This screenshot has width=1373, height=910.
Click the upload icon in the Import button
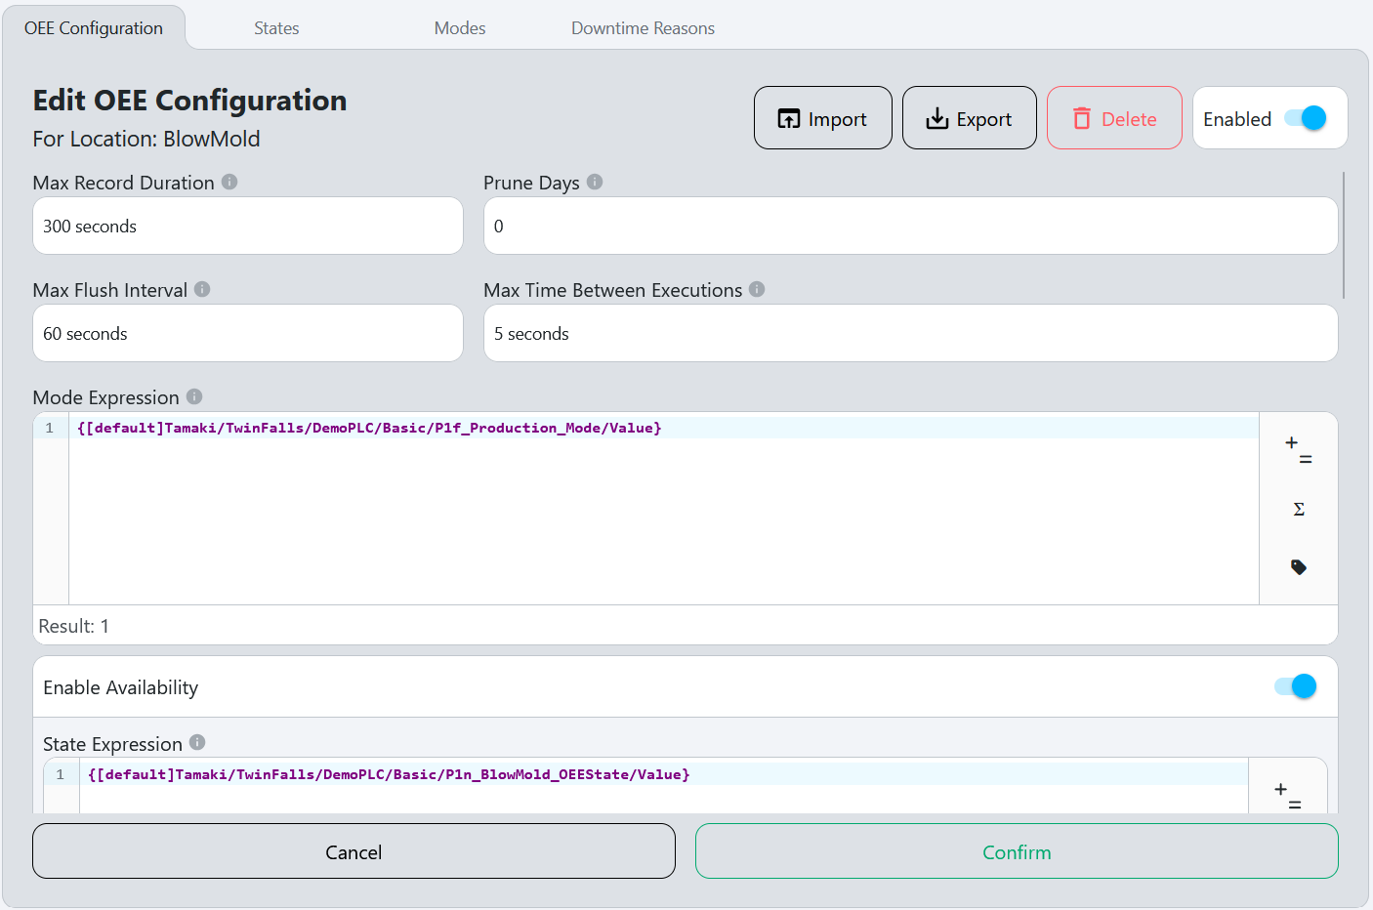click(x=789, y=117)
